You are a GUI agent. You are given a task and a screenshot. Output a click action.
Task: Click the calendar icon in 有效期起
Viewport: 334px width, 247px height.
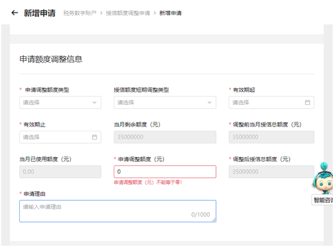click(308, 103)
